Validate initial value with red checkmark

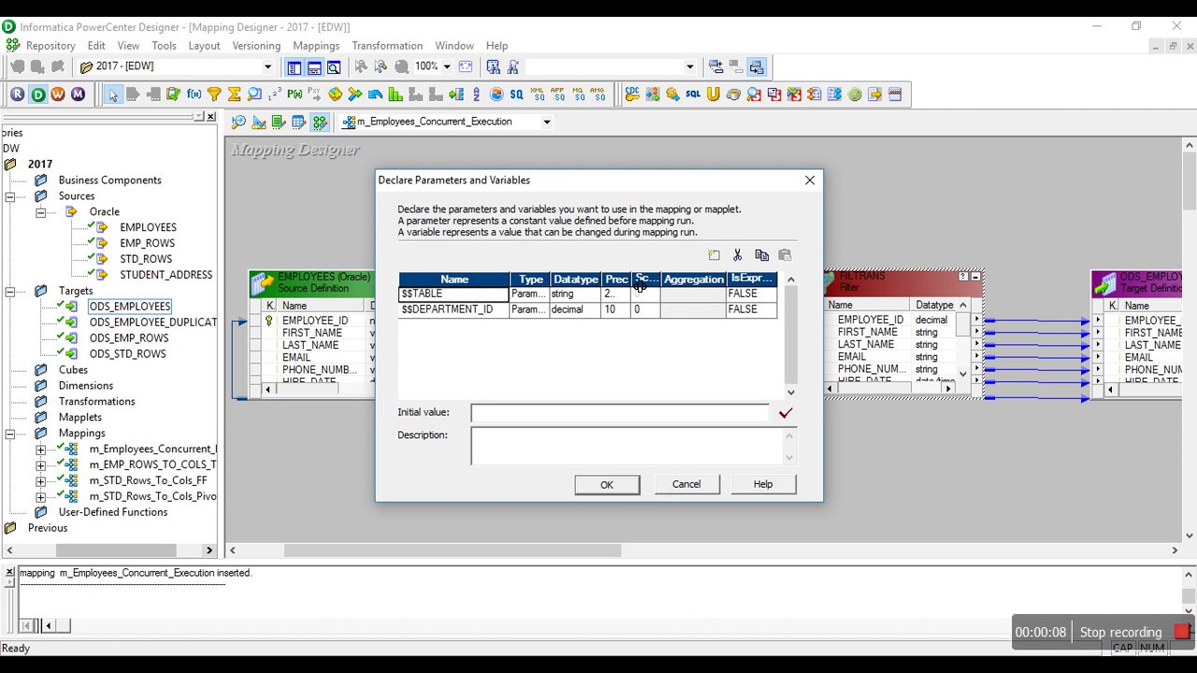[x=786, y=413]
